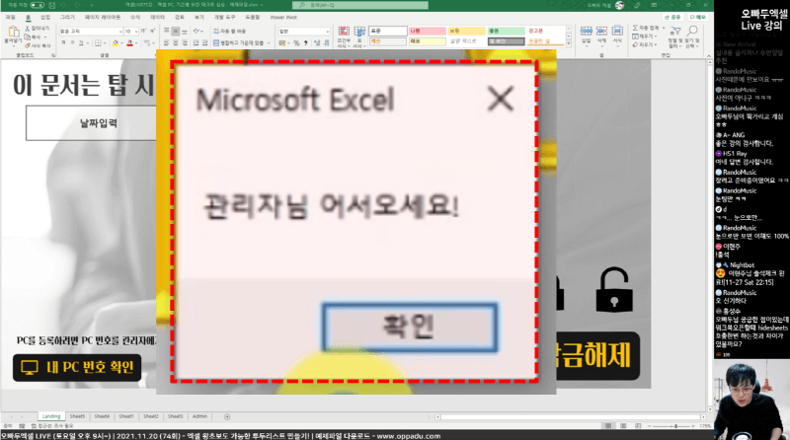The width and height of the screenshot is (790, 440).
Task: Click the 확인 button in the Microsoft Excel dialog
Action: pos(410,328)
